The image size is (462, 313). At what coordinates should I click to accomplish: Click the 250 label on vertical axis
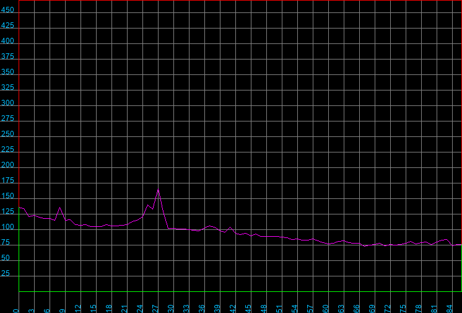coord(7,134)
